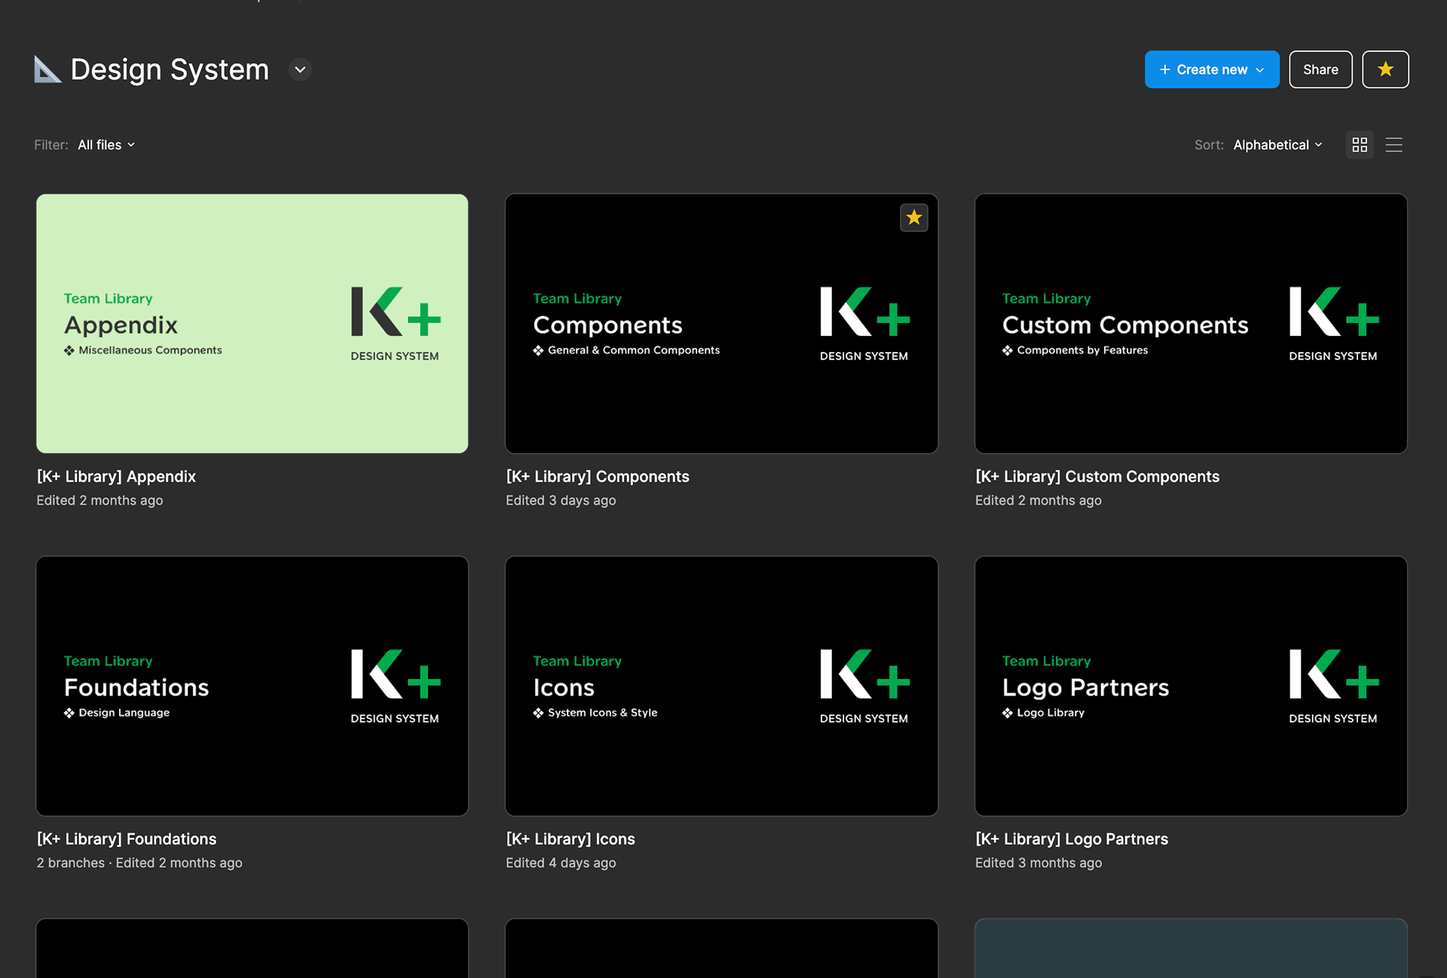Click the component icon beside Components by Features
1447x978 pixels.
[1008, 350]
